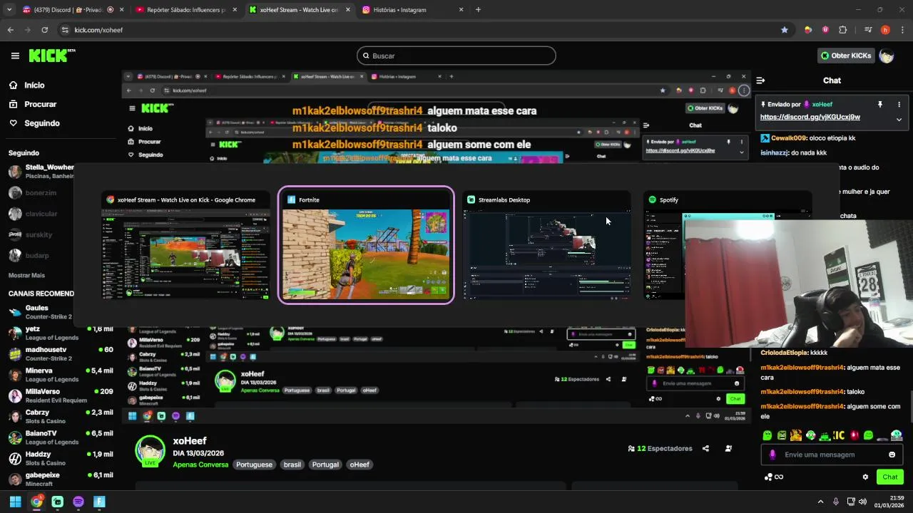Click the brasil stream tag
Viewport: 913px width, 513px height.
point(292,465)
